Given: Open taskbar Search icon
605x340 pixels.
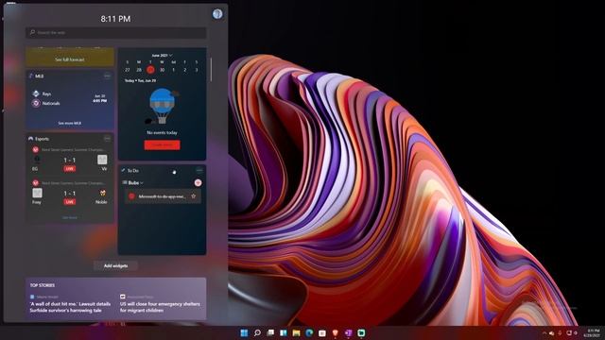Looking at the screenshot, I should [257, 333].
